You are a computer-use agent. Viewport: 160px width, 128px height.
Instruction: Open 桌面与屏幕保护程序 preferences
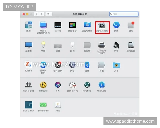(43, 25)
